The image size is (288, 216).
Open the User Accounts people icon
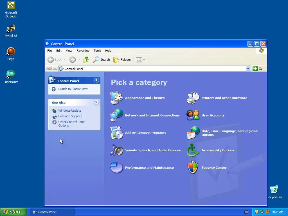193,115
